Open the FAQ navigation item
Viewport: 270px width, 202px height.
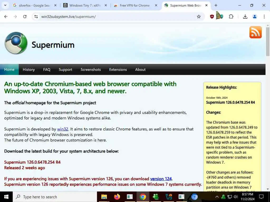coord(47,69)
